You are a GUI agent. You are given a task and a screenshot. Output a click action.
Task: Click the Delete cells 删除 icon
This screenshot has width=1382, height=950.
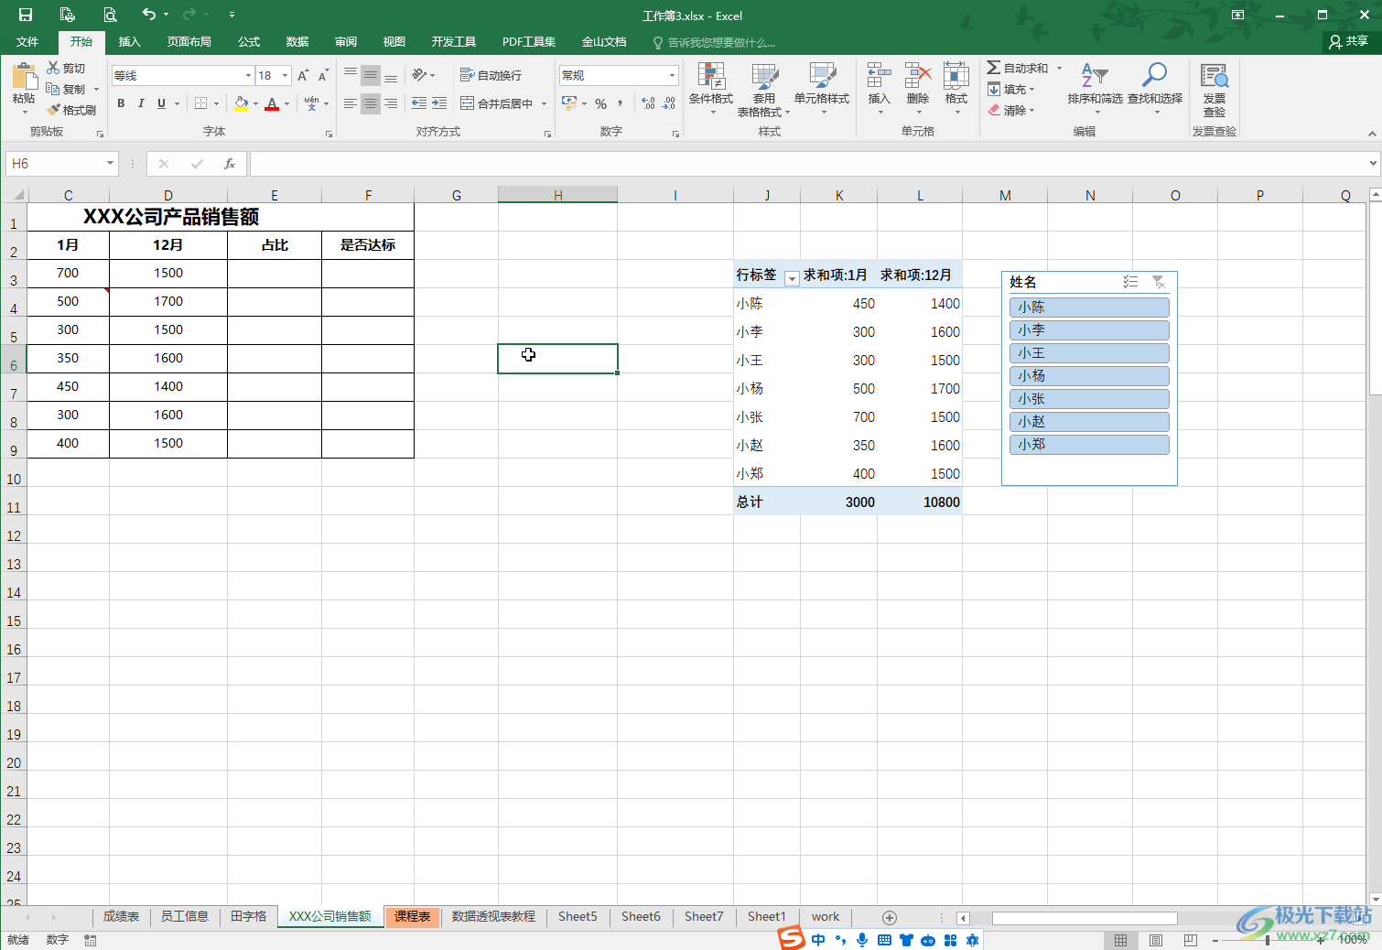coord(918,89)
